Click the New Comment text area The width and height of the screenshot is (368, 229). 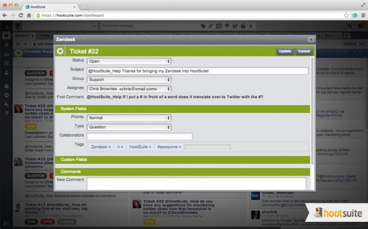click(196, 183)
